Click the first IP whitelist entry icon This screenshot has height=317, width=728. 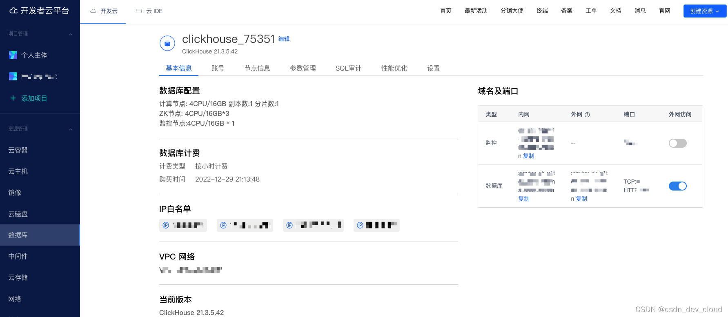[166, 225]
